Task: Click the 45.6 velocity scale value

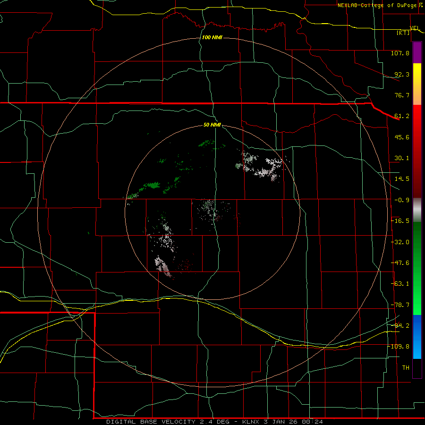Action: point(402,137)
